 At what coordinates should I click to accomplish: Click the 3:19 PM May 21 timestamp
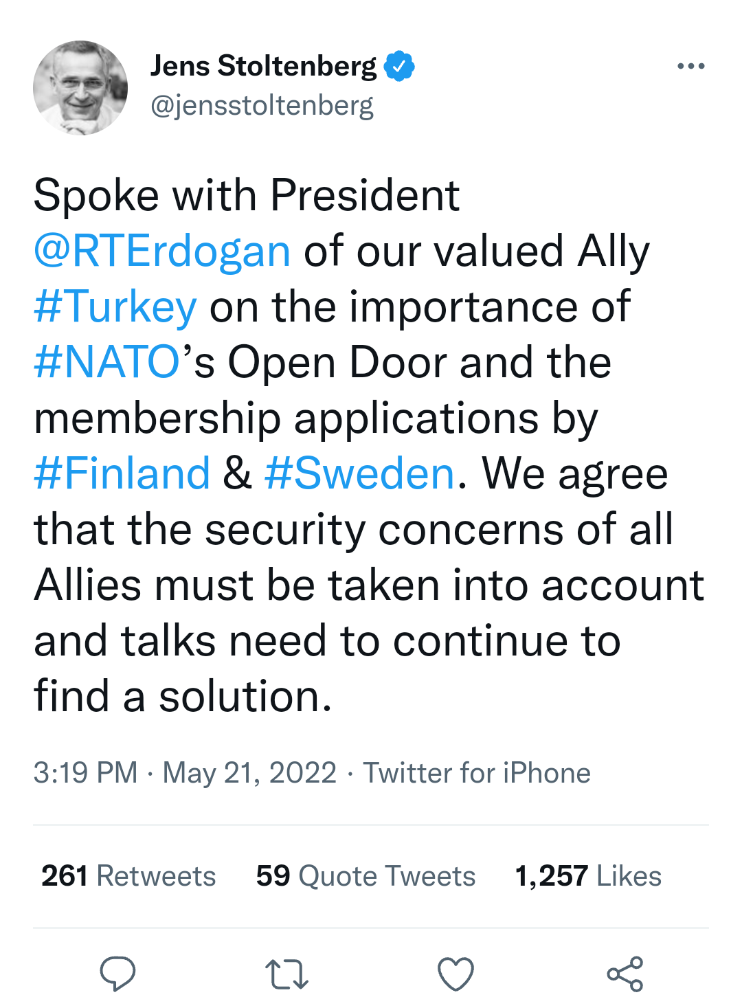pos(185,773)
